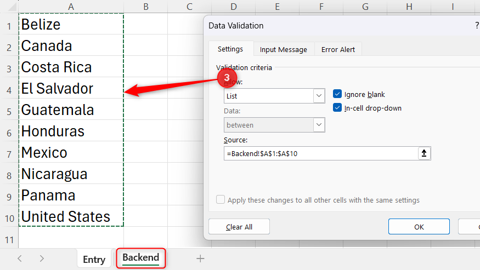Click the cell containing Canada
The image size is (480, 270).
click(71, 45)
